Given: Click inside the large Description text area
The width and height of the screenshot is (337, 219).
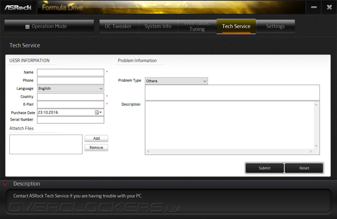Looking at the screenshot, I should pos(229,125).
